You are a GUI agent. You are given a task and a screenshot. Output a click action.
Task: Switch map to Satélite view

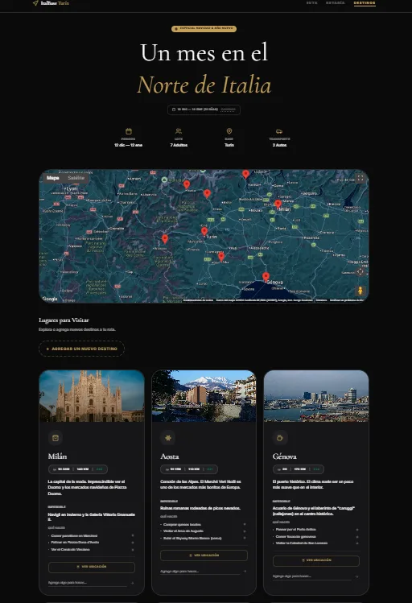(x=76, y=178)
